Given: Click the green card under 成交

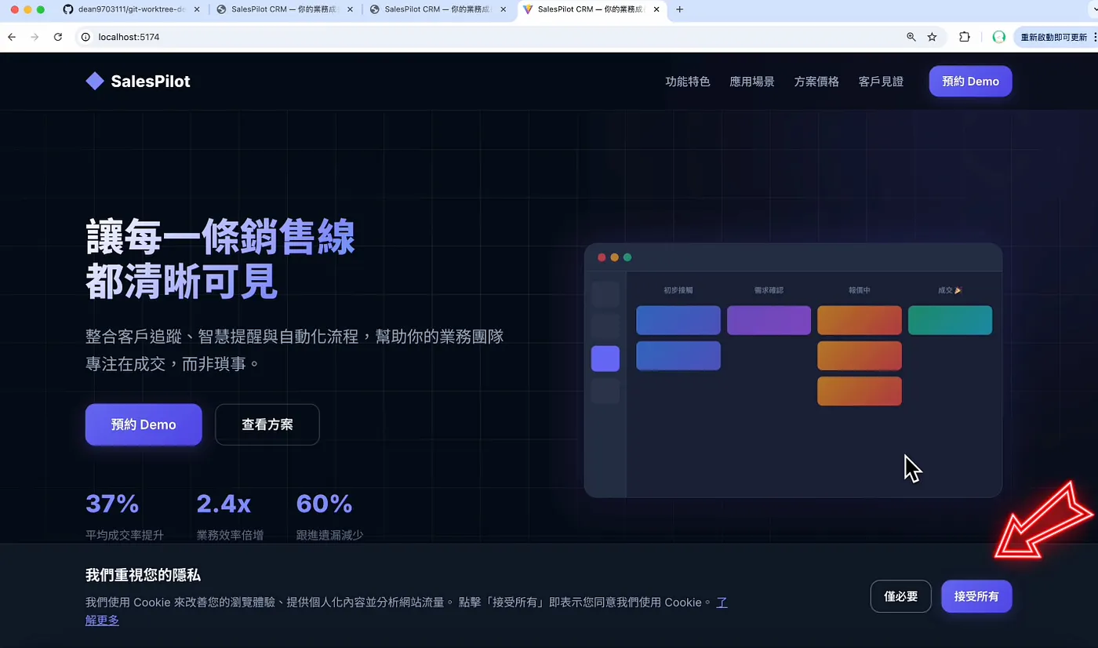Looking at the screenshot, I should [x=950, y=320].
